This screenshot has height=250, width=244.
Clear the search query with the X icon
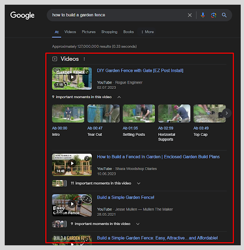pyautogui.click(x=190, y=15)
